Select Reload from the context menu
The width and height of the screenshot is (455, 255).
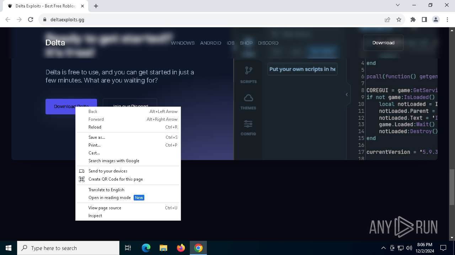[128, 127]
